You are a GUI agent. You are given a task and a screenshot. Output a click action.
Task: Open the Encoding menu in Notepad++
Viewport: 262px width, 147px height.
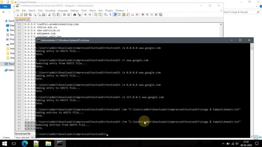tap(50, 11)
